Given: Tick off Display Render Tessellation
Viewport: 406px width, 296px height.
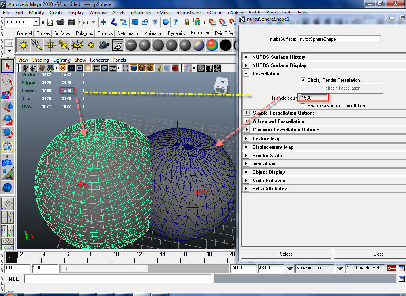Looking at the screenshot, I should pyautogui.click(x=303, y=80).
